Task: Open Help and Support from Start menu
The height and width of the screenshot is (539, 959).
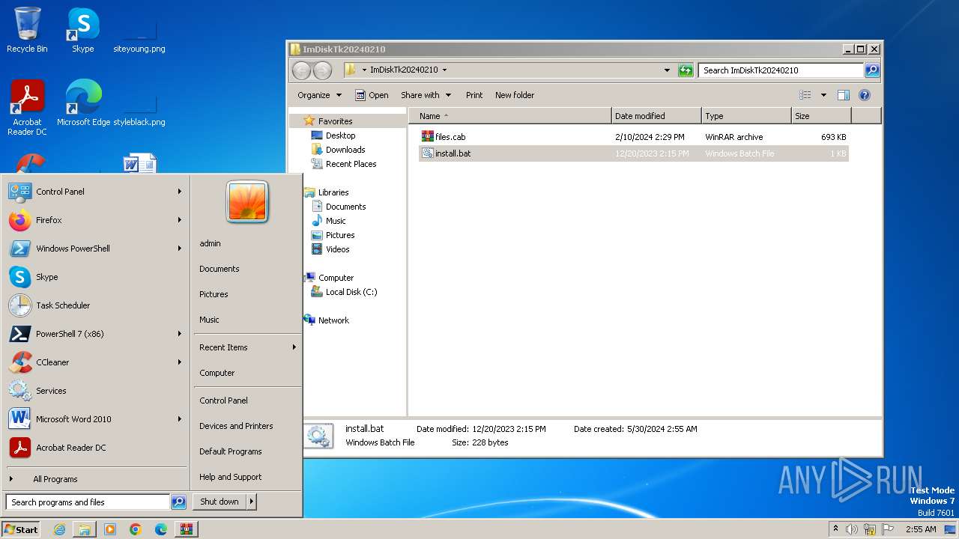Action: point(231,477)
